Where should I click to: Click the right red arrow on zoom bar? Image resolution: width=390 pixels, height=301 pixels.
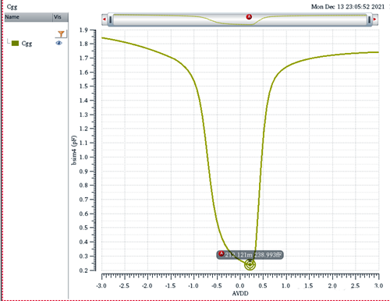[375, 19]
